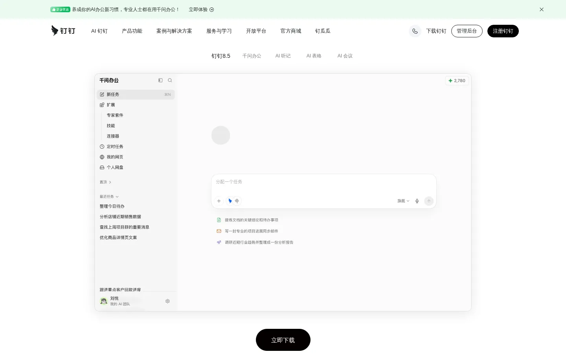The width and height of the screenshot is (566, 354).
Task: Open 个人网盘 in the sidebar
Action: (x=112, y=168)
